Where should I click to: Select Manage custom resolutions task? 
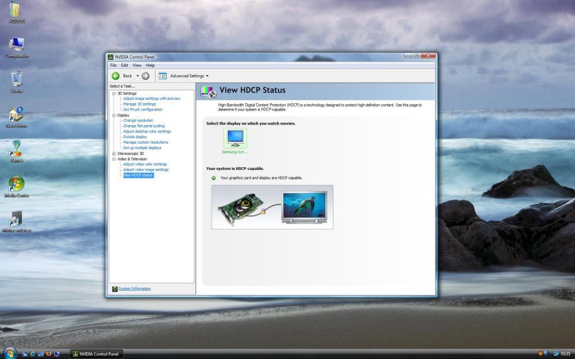tap(145, 142)
